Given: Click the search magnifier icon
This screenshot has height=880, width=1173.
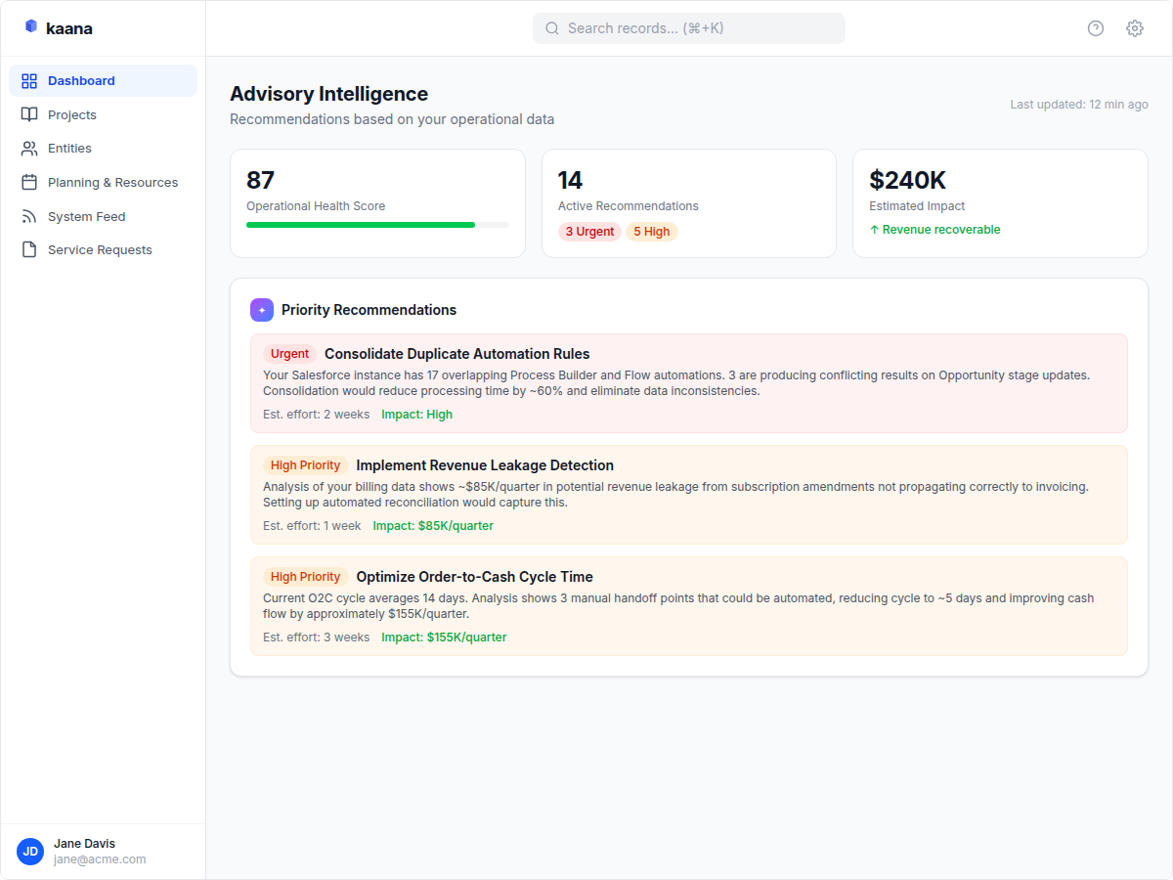Looking at the screenshot, I should click(x=552, y=27).
